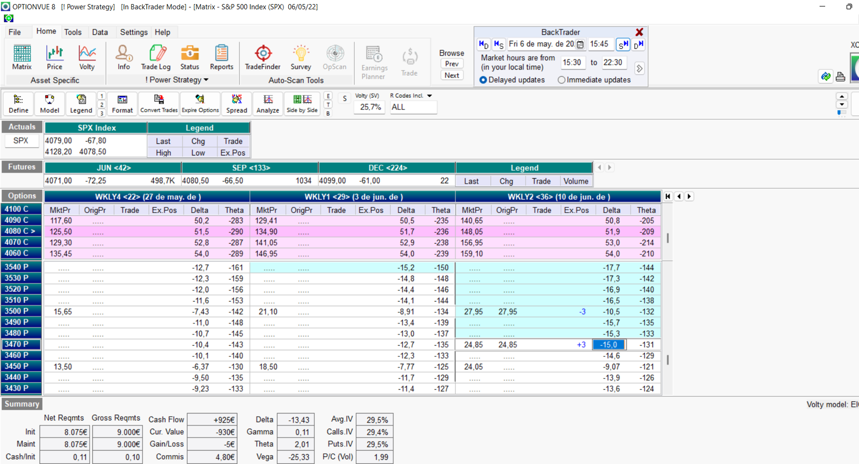Step forward one step in BackTrader
Screen dimensions: 859x464
[x=623, y=44]
